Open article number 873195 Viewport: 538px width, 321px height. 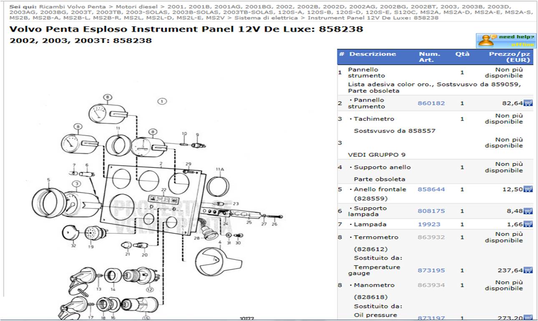tap(431, 270)
